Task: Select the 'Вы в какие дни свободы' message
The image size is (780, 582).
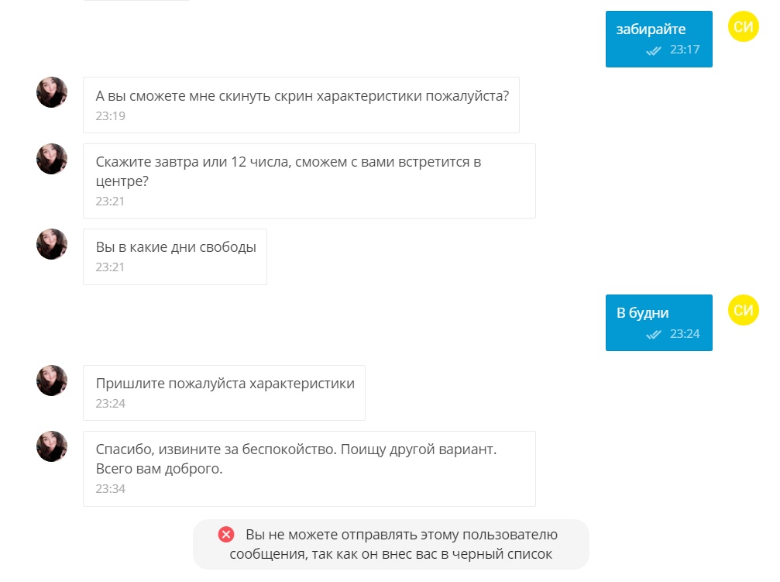Action: point(174,257)
